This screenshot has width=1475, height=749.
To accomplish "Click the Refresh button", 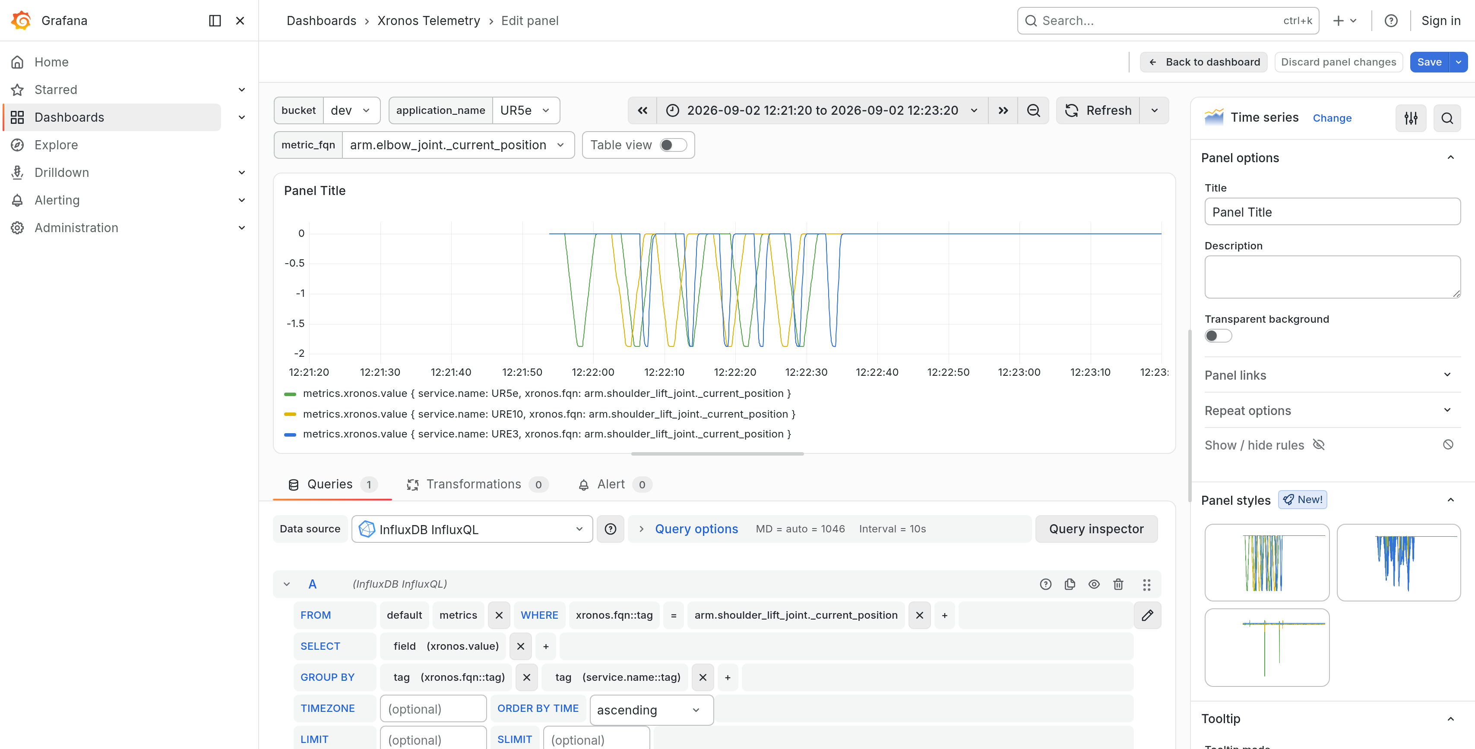I will [x=1098, y=110].
